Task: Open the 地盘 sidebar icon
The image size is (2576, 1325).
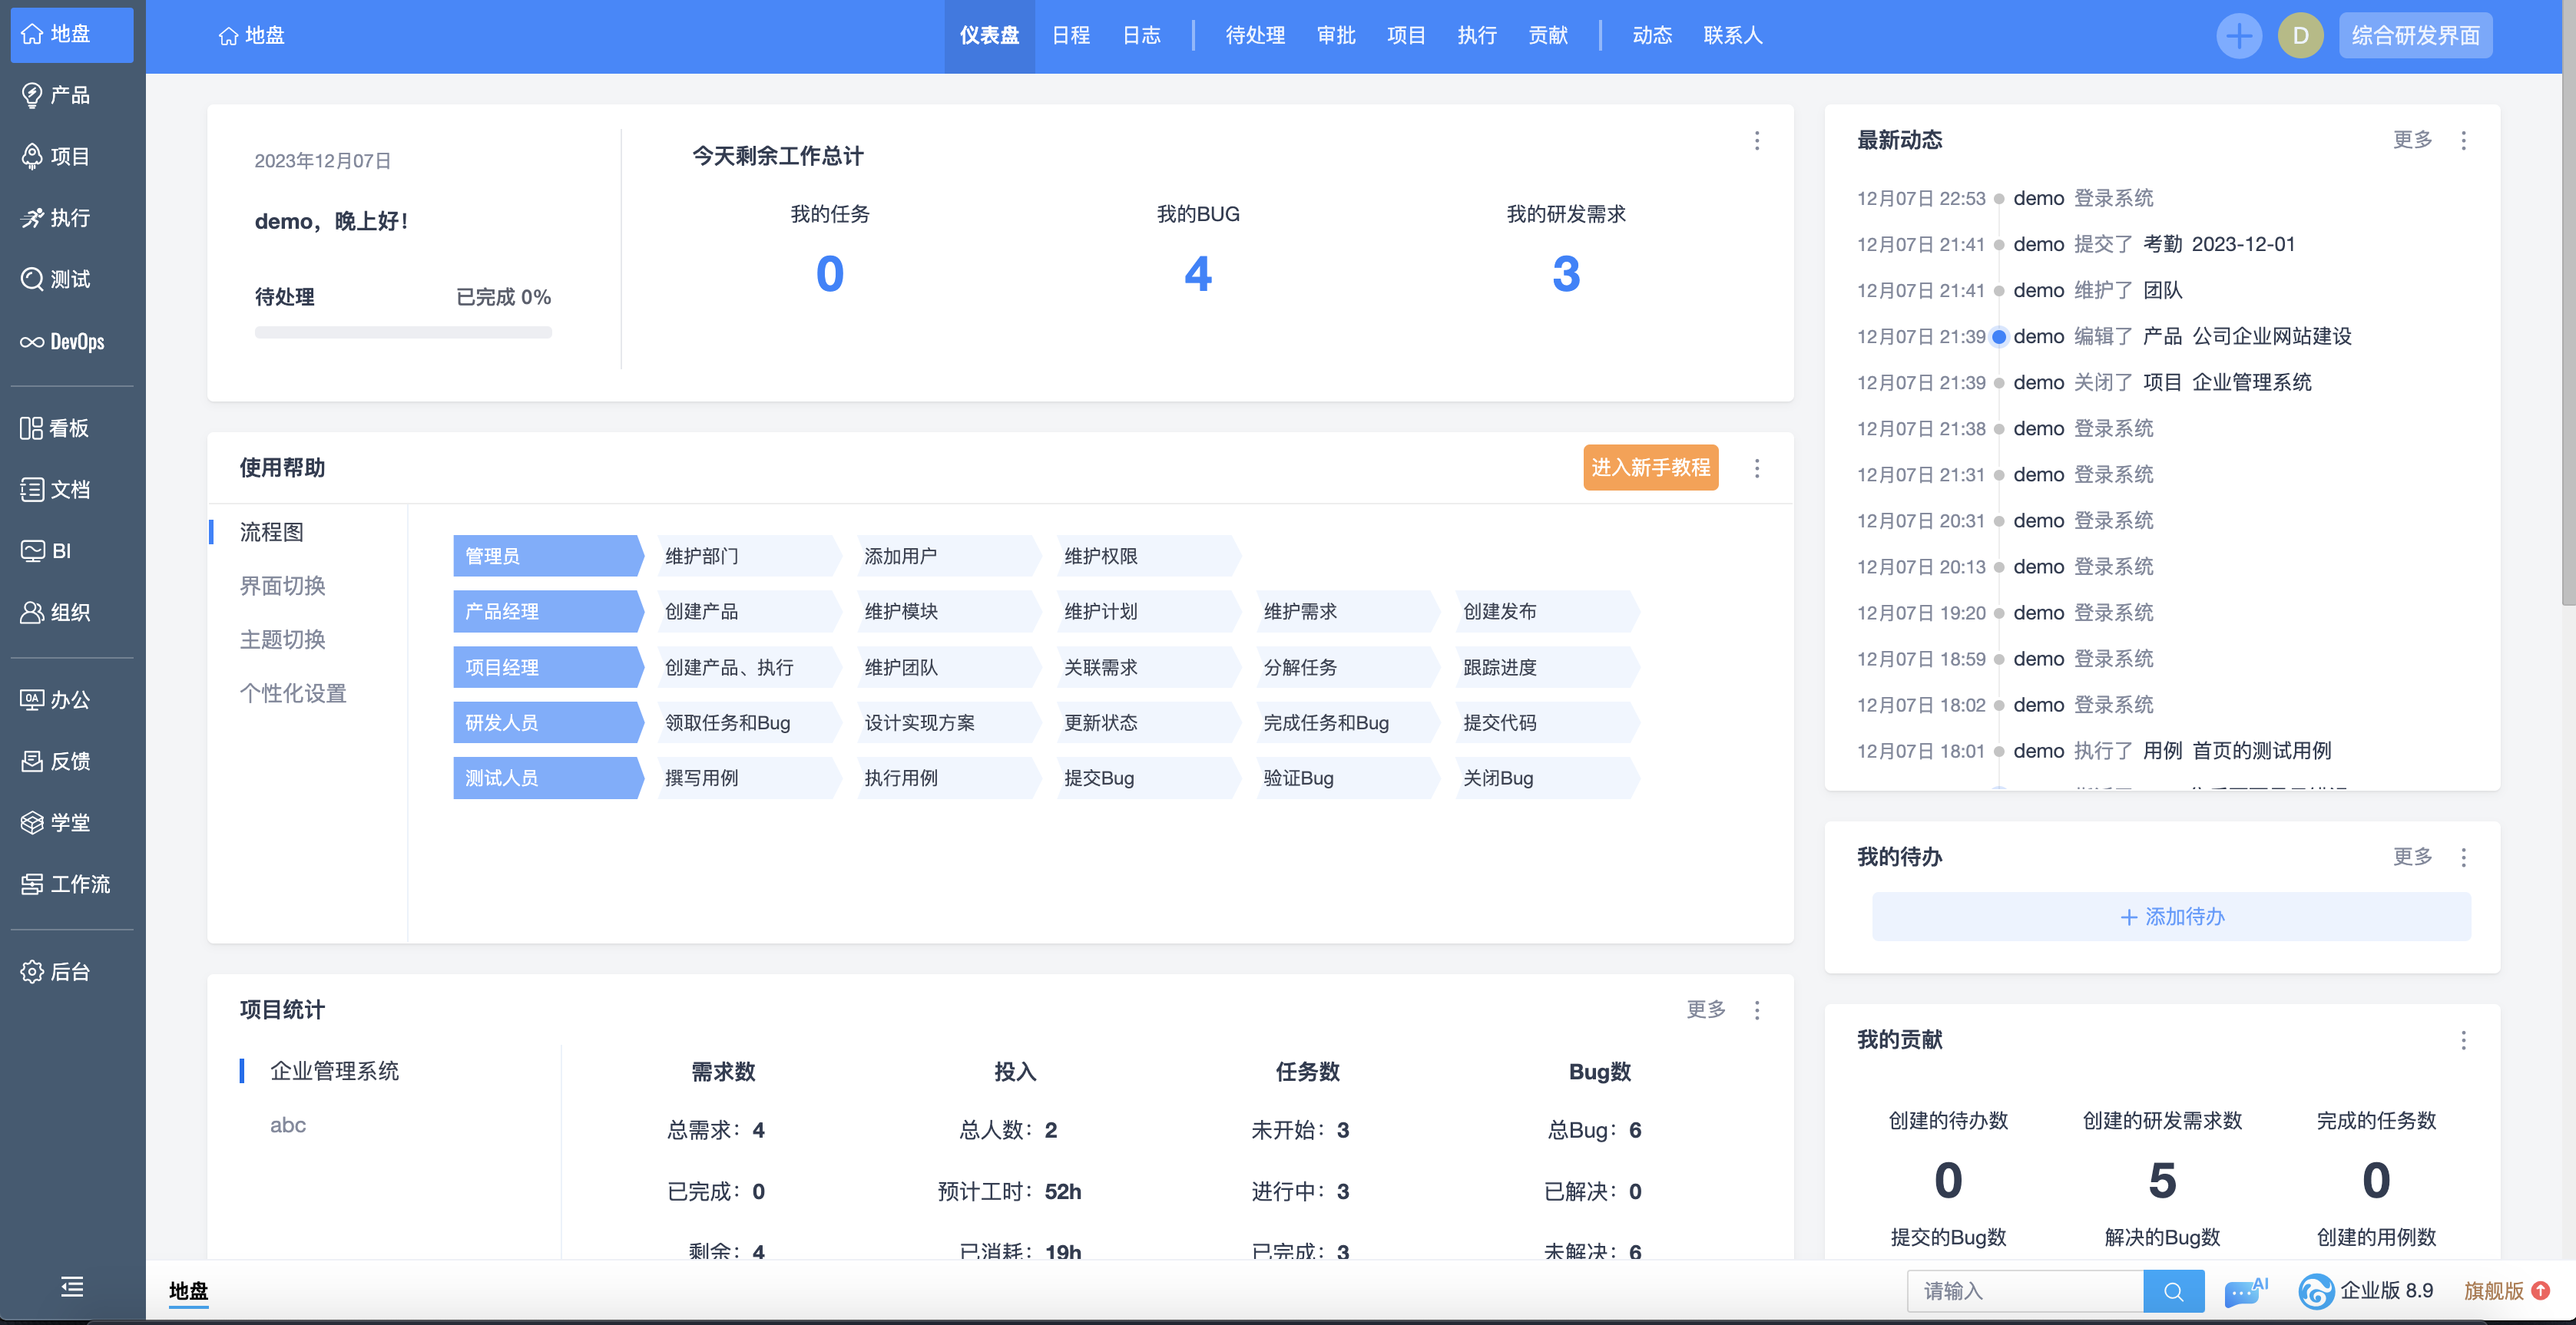Action: pyautogui.click(x=71, y=35)
